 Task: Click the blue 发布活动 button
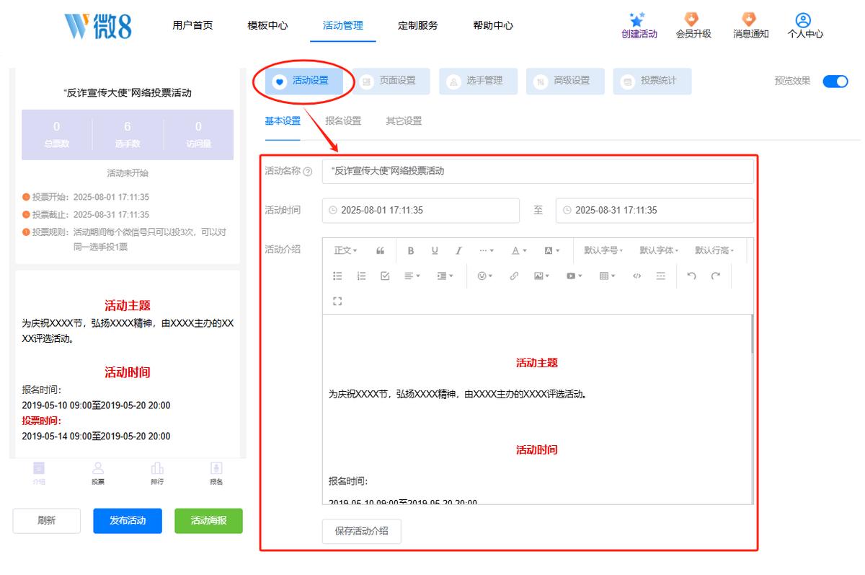pos(128,521)
